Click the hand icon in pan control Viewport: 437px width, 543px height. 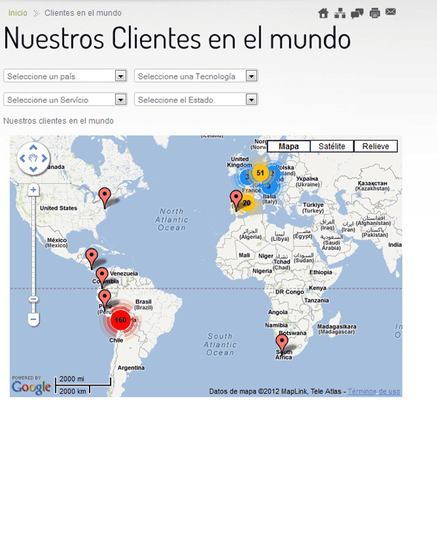pos(34,158)
